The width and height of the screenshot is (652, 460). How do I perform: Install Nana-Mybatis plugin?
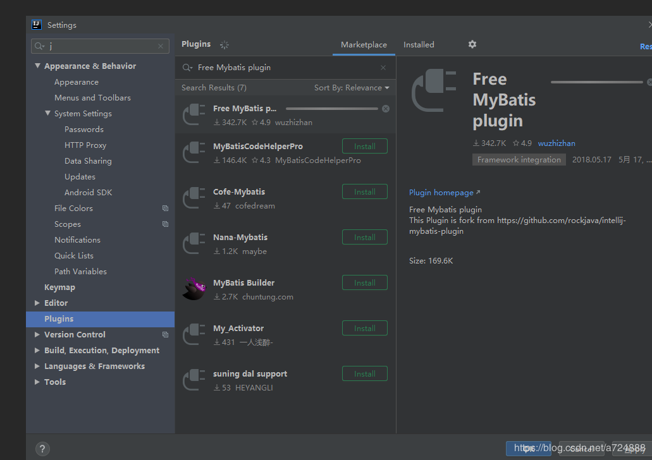(x=365, y=238)
